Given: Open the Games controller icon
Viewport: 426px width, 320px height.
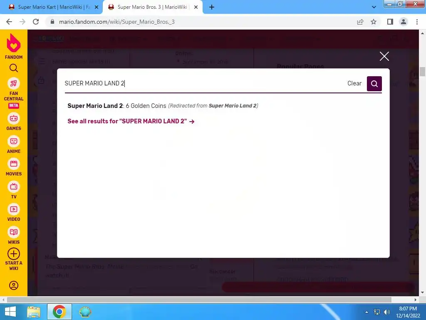Looking at the screenshot, I should (x=14, y=118).
